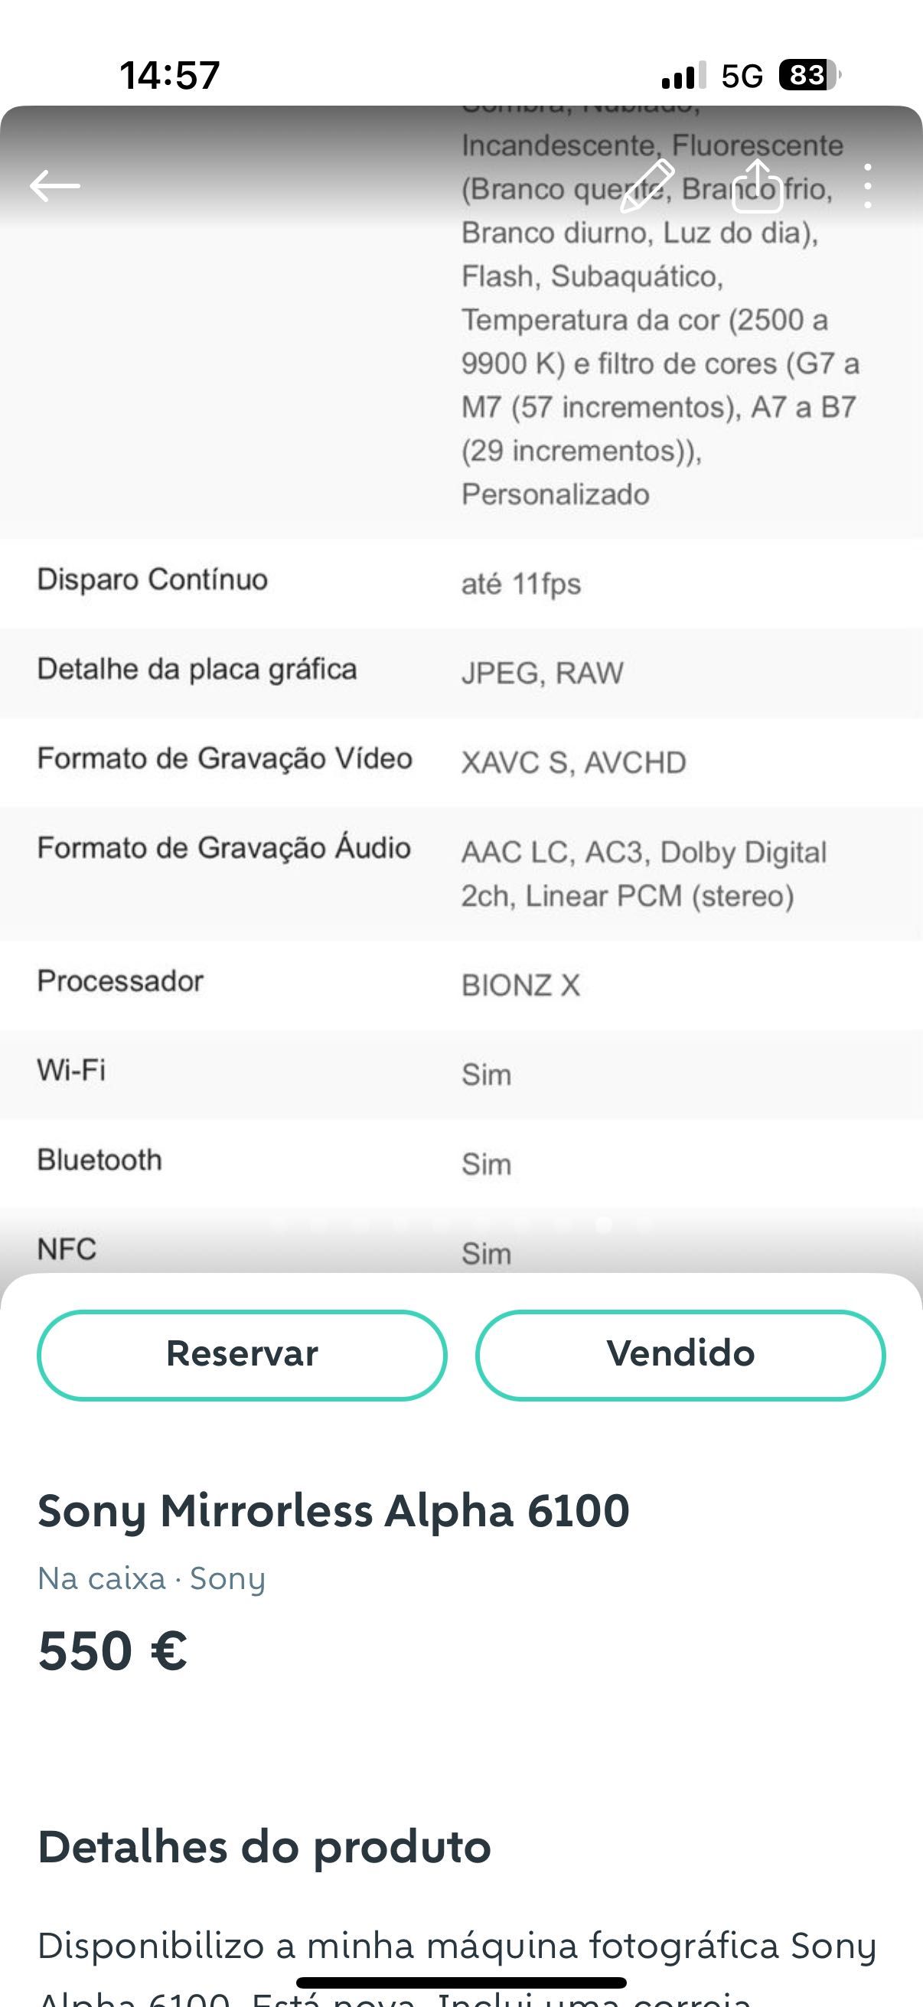Tap the 14:57 clock in status bar

pos(170,76)
